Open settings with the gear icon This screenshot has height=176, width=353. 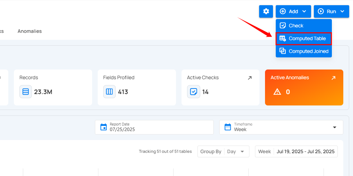[266, 11]
